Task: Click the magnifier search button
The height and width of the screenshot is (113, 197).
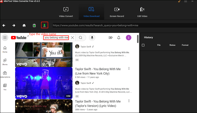Action: tap(81, 38)
